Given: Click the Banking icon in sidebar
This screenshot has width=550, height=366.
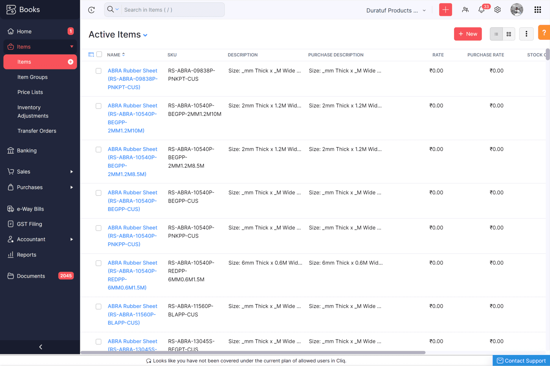Looking at the screenshot, I should tap(11, 150).
